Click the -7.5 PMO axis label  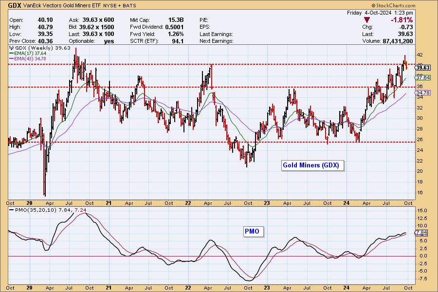click(422, 278)
